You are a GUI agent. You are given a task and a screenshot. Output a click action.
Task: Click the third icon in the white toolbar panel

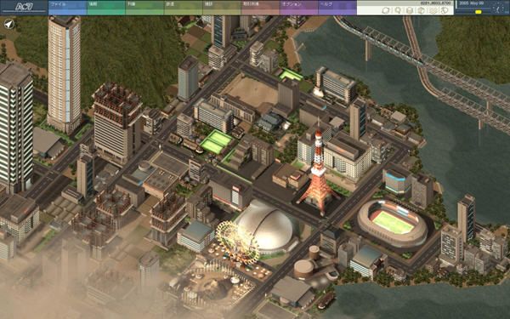click(x=410, y=10)
